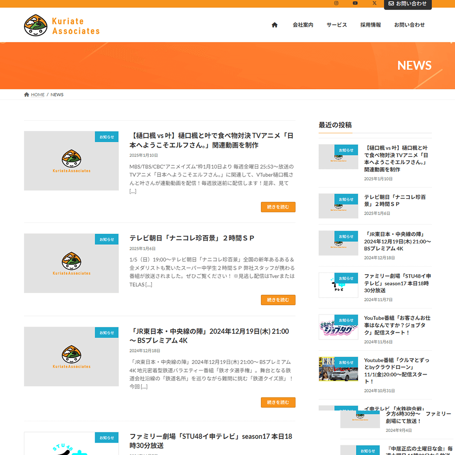Click the 最近の投稿 sidebar heading
The height and width of the screenshot is (455, 455).
335,125
